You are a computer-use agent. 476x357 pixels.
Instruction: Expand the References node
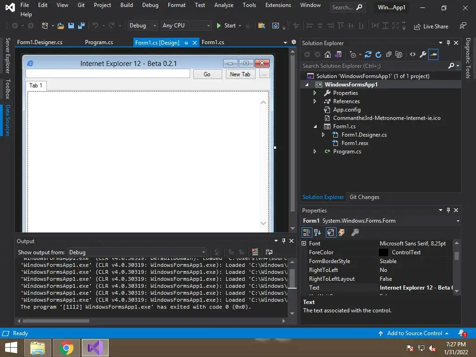315,101
